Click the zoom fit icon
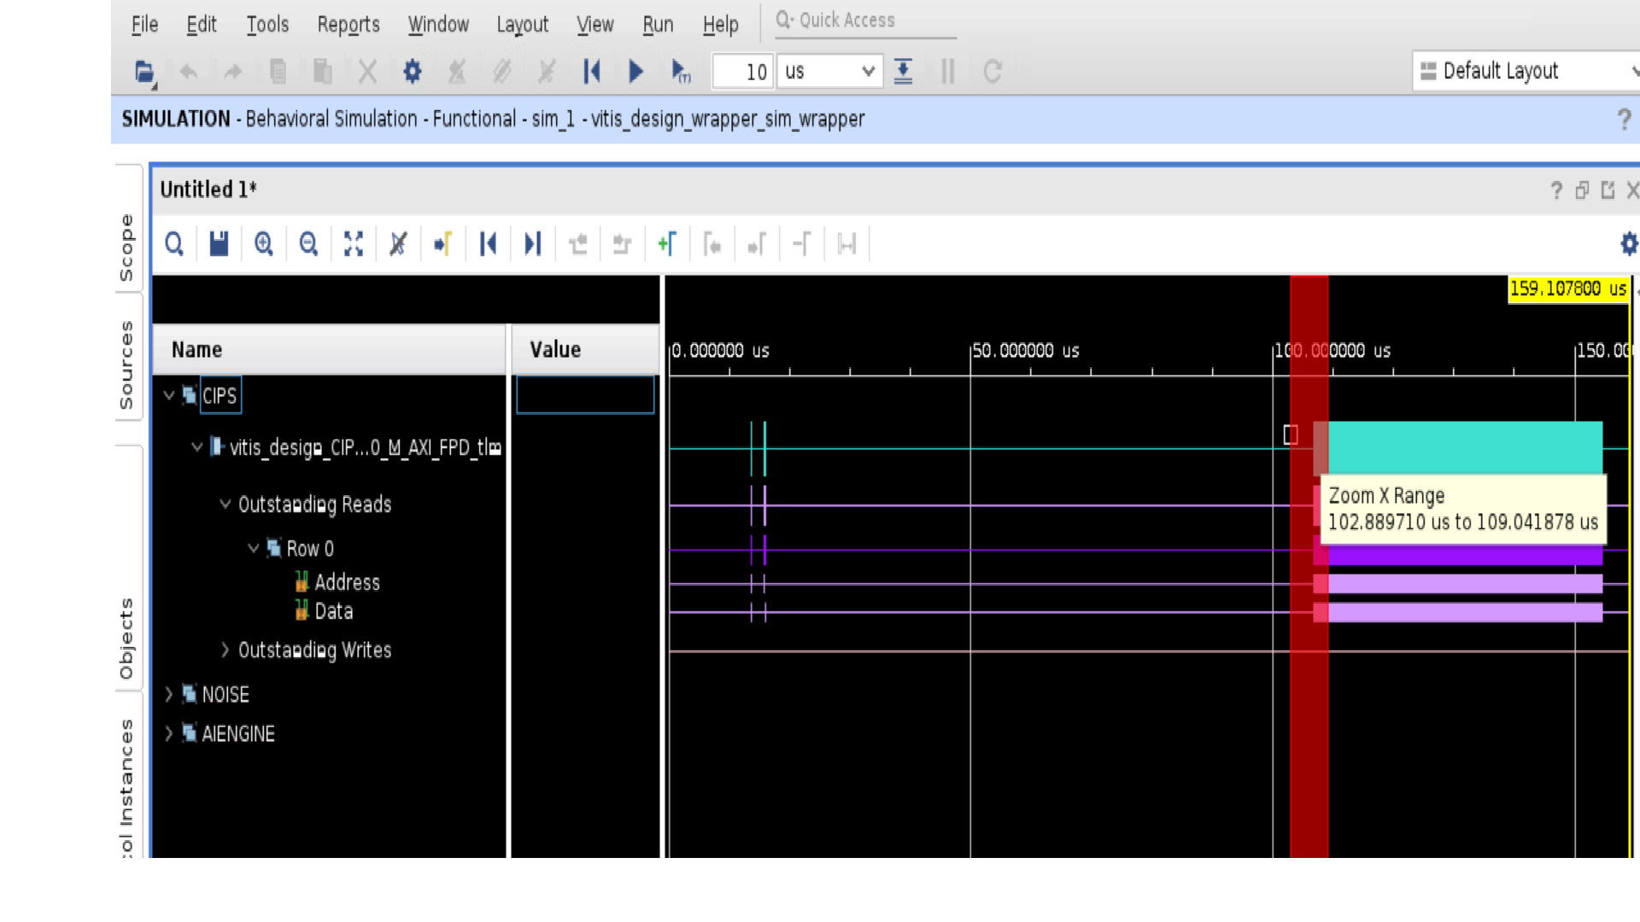The width and height of the screenshot is (1640, 922). click(x=354, y=244)
